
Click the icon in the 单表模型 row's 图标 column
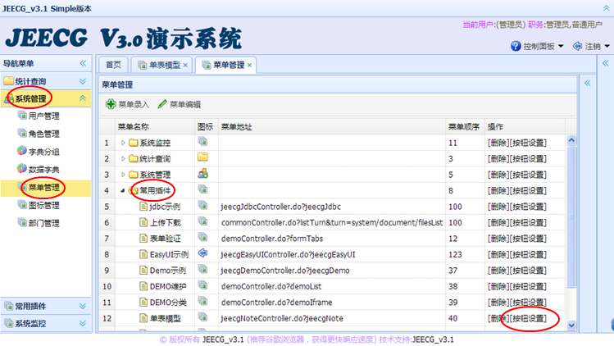tap(202, 317)
